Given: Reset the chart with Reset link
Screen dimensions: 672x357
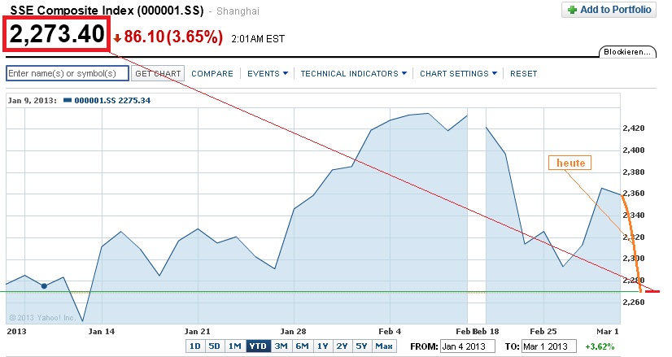Looking at the screenshot, I should (x=523, y=73).
